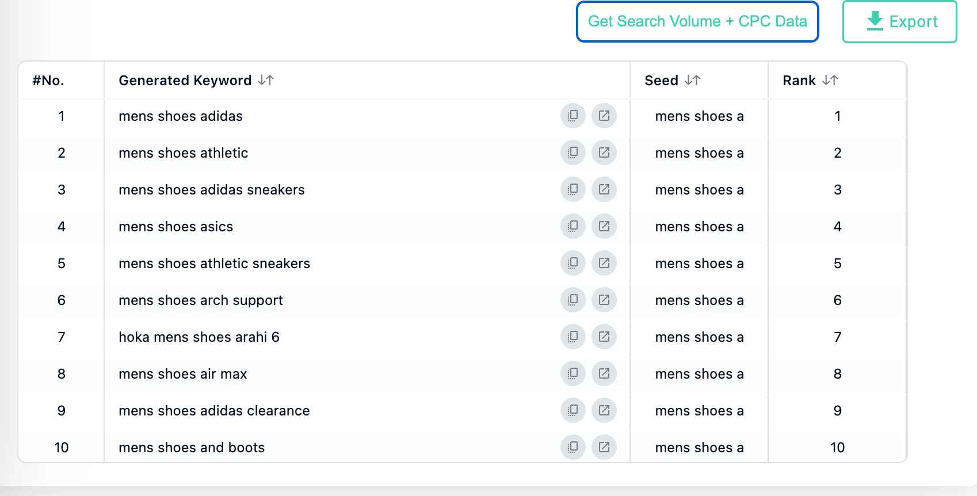Copy keyword 'mens shoes adidas'
Screen dimensions: 977x496
pos(573,116)
